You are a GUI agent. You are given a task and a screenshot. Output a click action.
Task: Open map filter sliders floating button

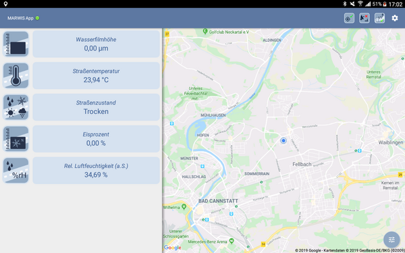point(391,240)
